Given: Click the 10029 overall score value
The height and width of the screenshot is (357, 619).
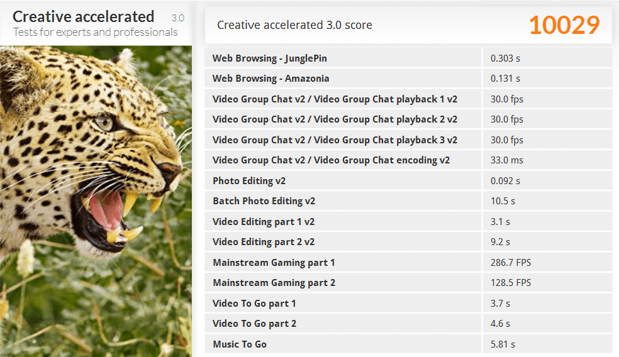Looking at the screenshot, I should [564, 25].
